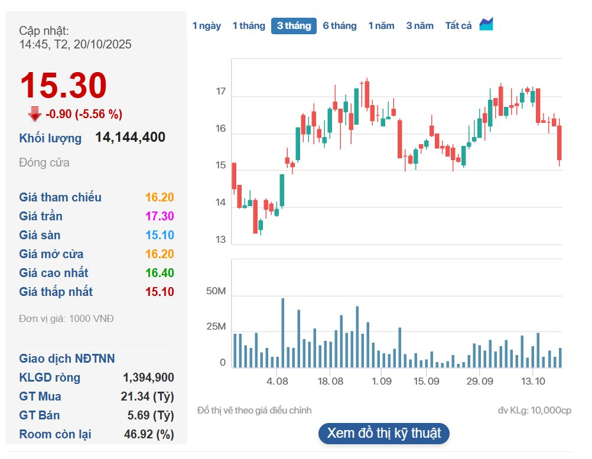Choose the 3 năm time range
Image resolution: width=592 pixels, height=459 pixels.
pyautogui.click(x=419, y=26)
